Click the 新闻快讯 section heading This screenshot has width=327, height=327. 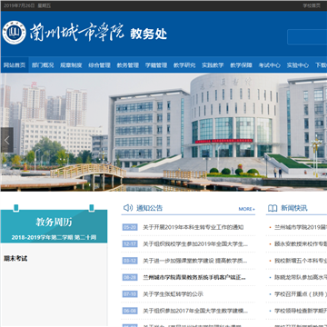point(294,208)
